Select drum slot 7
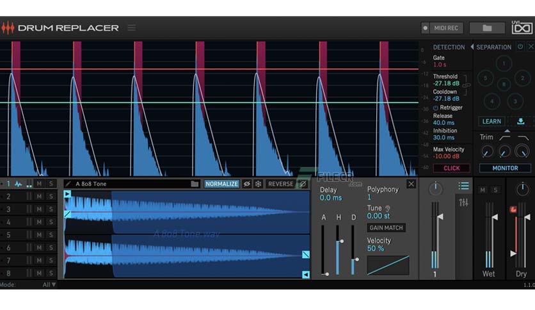535x310 pixels. click(x=8, y=261)
